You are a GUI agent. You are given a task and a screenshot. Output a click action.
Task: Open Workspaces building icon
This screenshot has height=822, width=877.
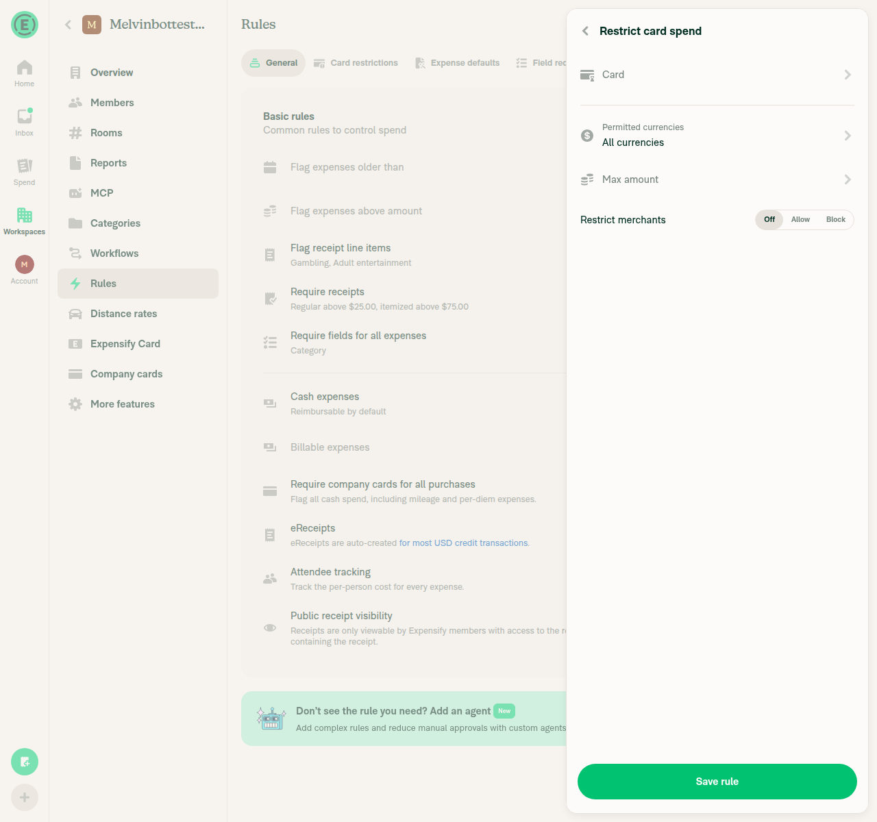click(x=25, y=214)
